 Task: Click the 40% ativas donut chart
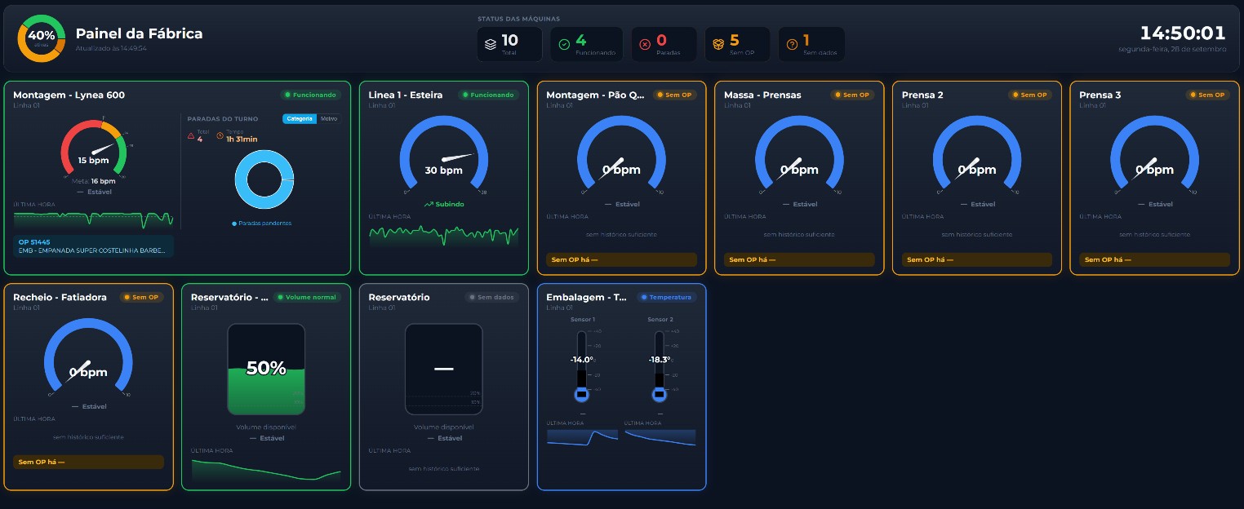pyautogui.click(x=41, y=38)
